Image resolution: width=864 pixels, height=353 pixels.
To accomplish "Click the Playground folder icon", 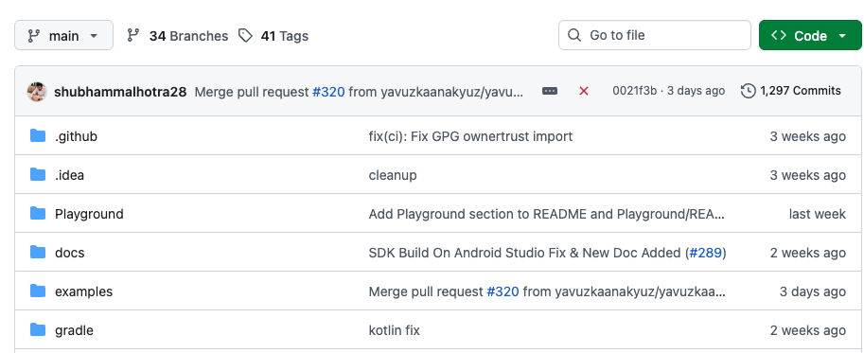I will pos(38,213).
